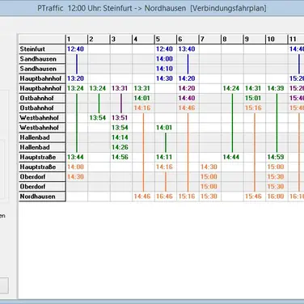Select the 16:00 Nordhausen cell

(277, 196)
